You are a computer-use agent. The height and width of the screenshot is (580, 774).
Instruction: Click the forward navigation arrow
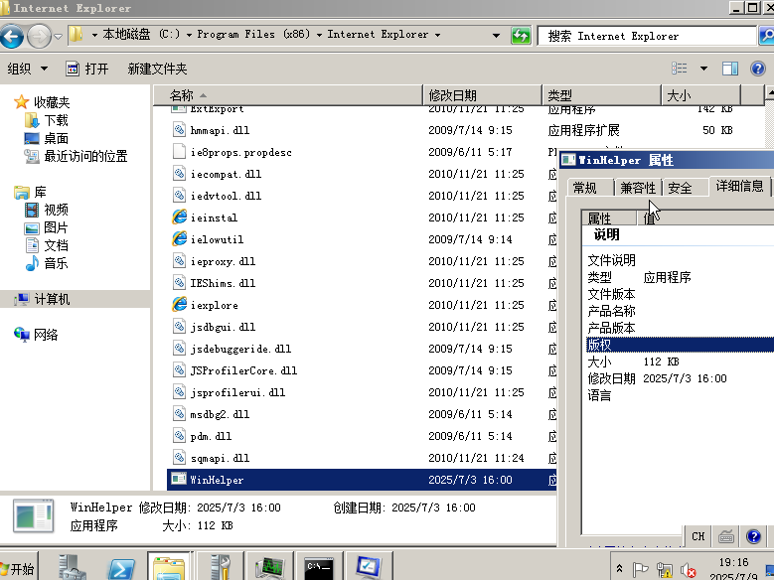[x=39, y=36]
